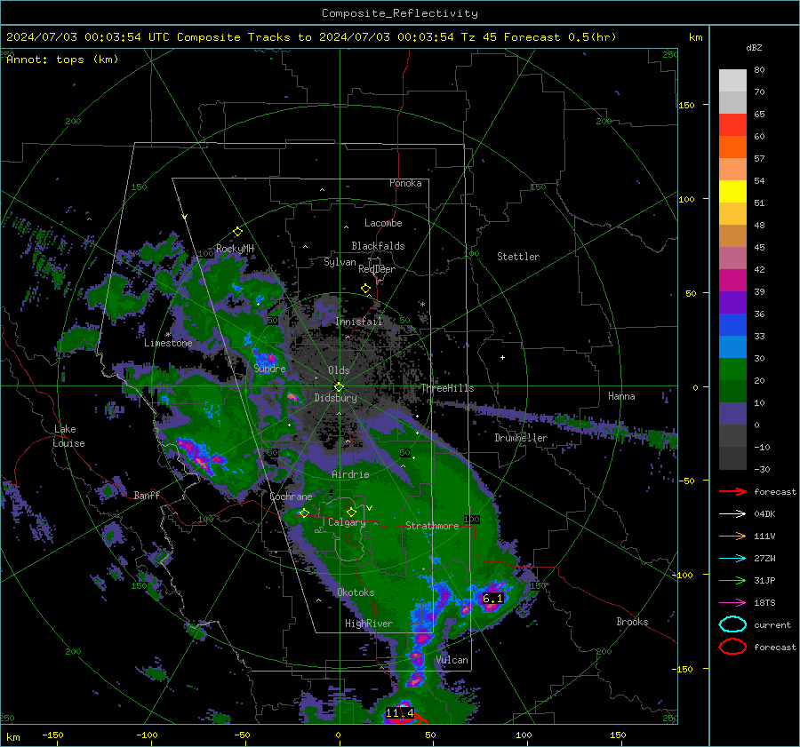The height and width of the screenshot is (747, 800).
Task: Click the 30 dBZ light blue swatch
Action: 732,346
